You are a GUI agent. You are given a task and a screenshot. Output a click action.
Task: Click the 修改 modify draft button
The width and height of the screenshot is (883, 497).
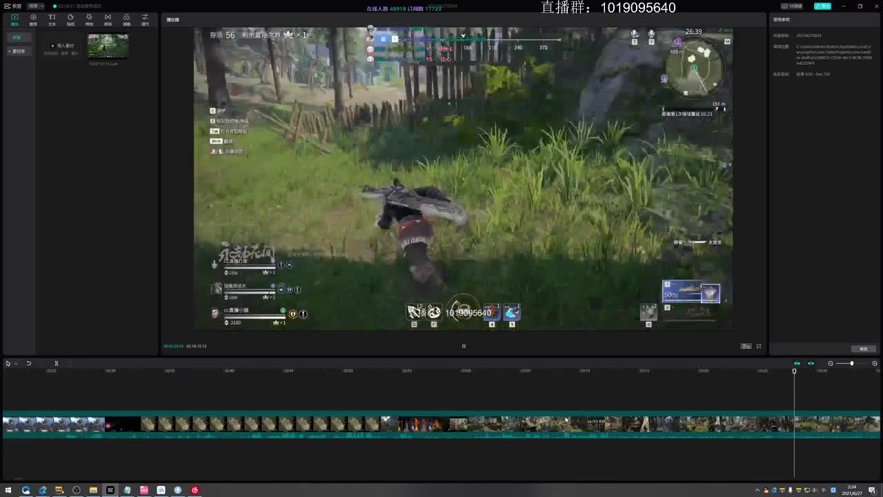[864, 349]
